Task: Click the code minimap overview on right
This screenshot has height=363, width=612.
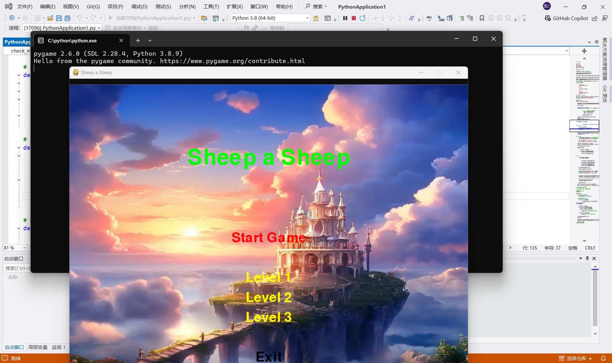Action: coord(584,143)
